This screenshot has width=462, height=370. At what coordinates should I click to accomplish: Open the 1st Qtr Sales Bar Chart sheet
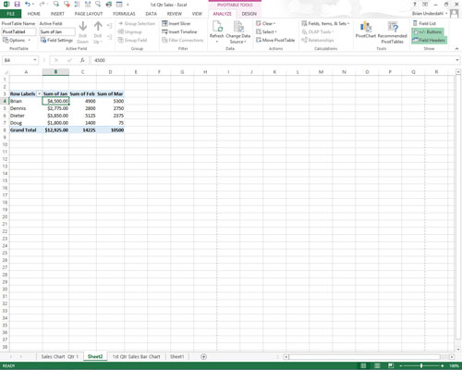(136, 356)
